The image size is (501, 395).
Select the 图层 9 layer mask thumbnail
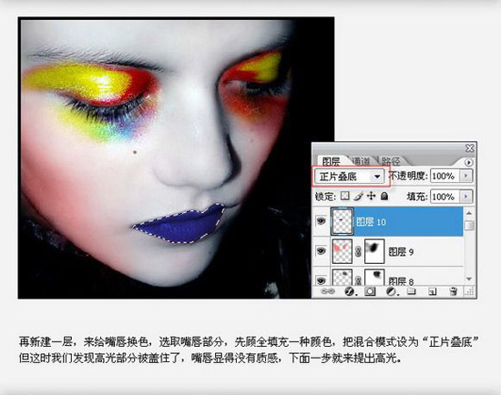pyautogui.click(x=374, y=251)
